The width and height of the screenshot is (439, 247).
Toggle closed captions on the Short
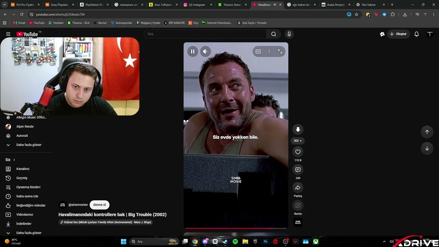pyautogui.click(x=258, y=51)
